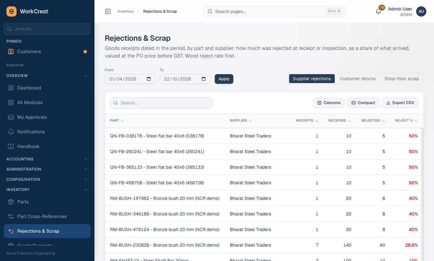
Task: Collapse the Overview section
Action: 47,76
